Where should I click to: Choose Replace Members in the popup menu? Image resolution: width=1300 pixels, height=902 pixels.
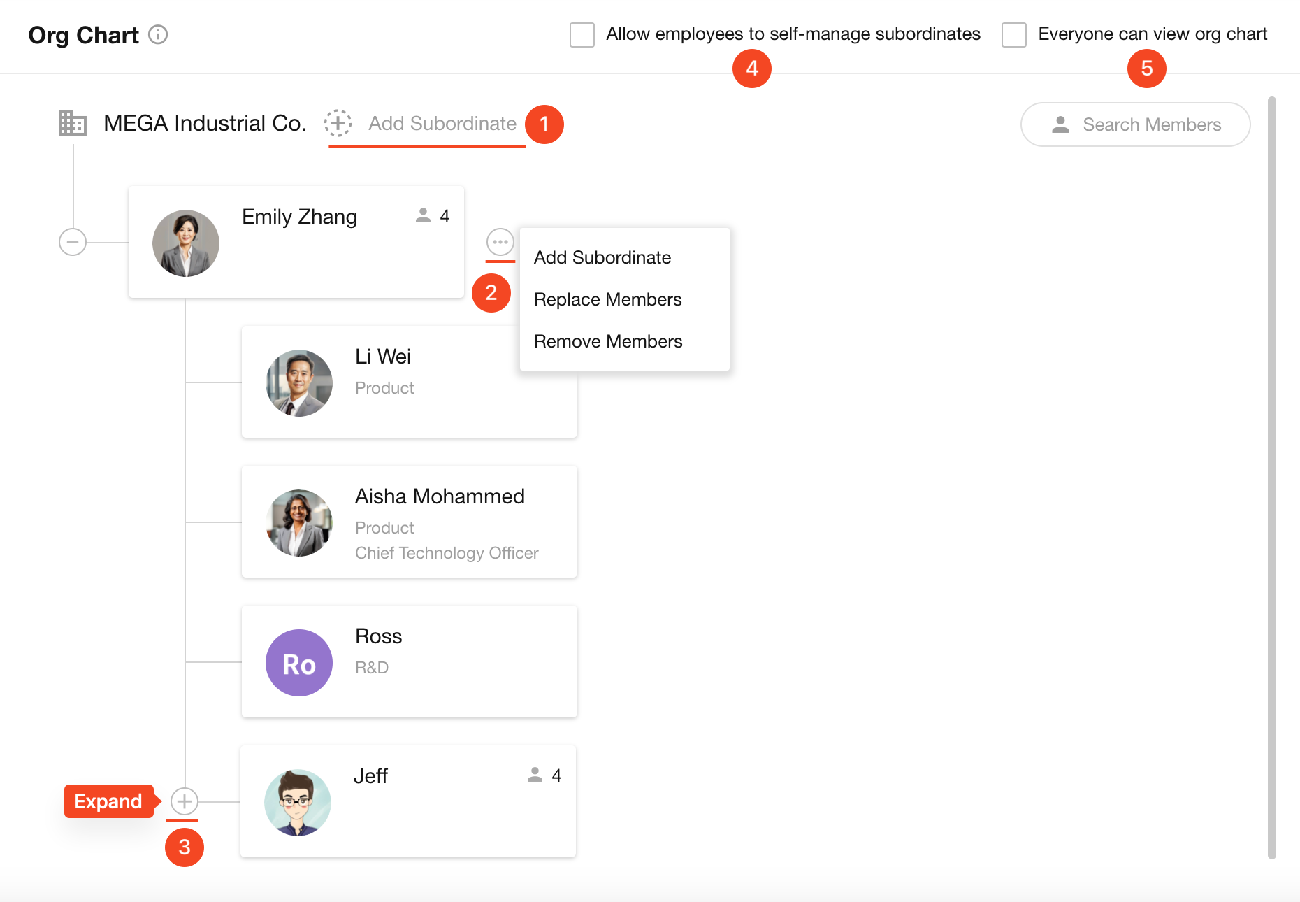pos(607,299)
